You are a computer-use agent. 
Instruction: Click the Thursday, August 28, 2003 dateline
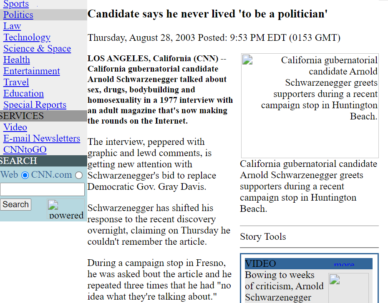pos(214,37)
